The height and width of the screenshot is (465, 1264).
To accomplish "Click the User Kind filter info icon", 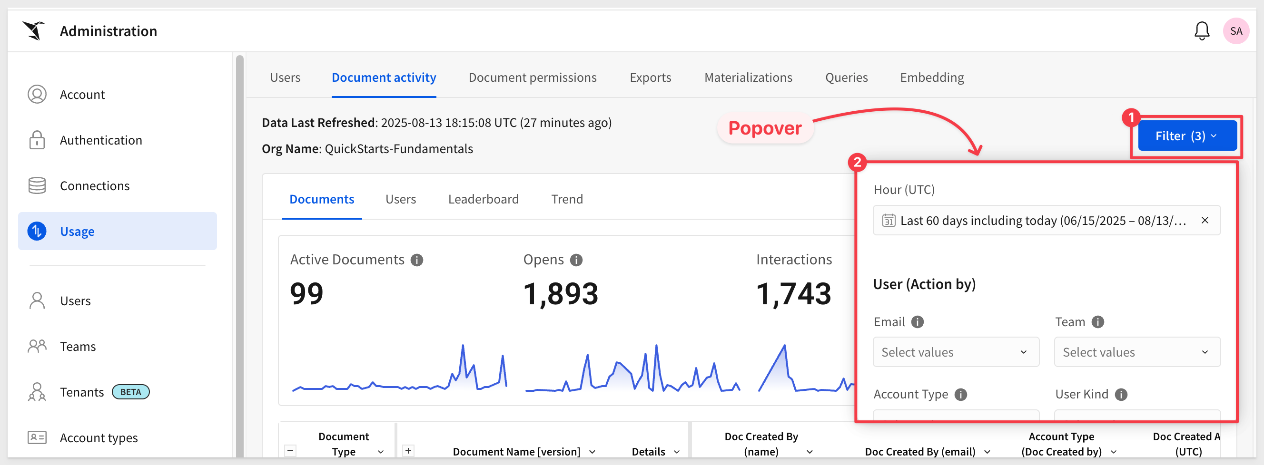I will click(1121, 395).
